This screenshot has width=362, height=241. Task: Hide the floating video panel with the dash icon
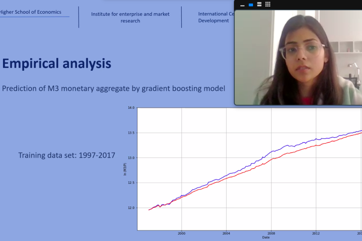coord(242,5)
